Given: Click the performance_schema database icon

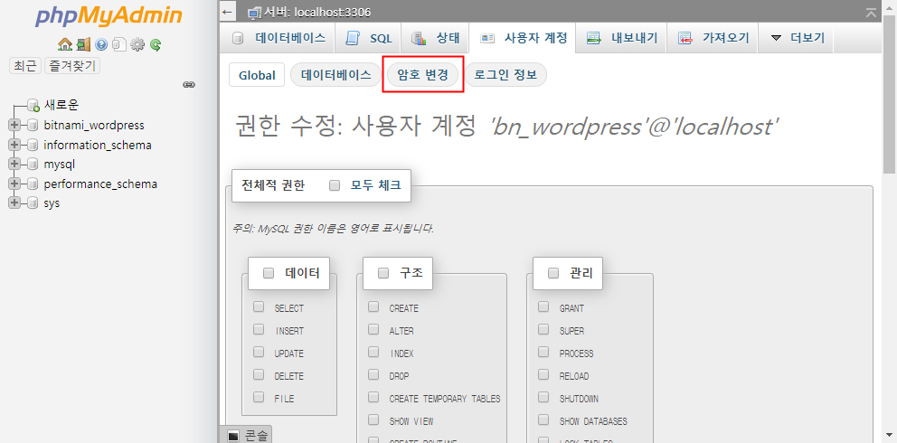Looking at the screenshot, I should pyautogui.click(x=33, y=184).
